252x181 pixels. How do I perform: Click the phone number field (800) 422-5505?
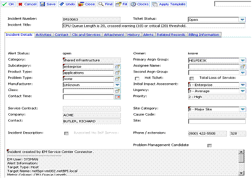[208, 134]
